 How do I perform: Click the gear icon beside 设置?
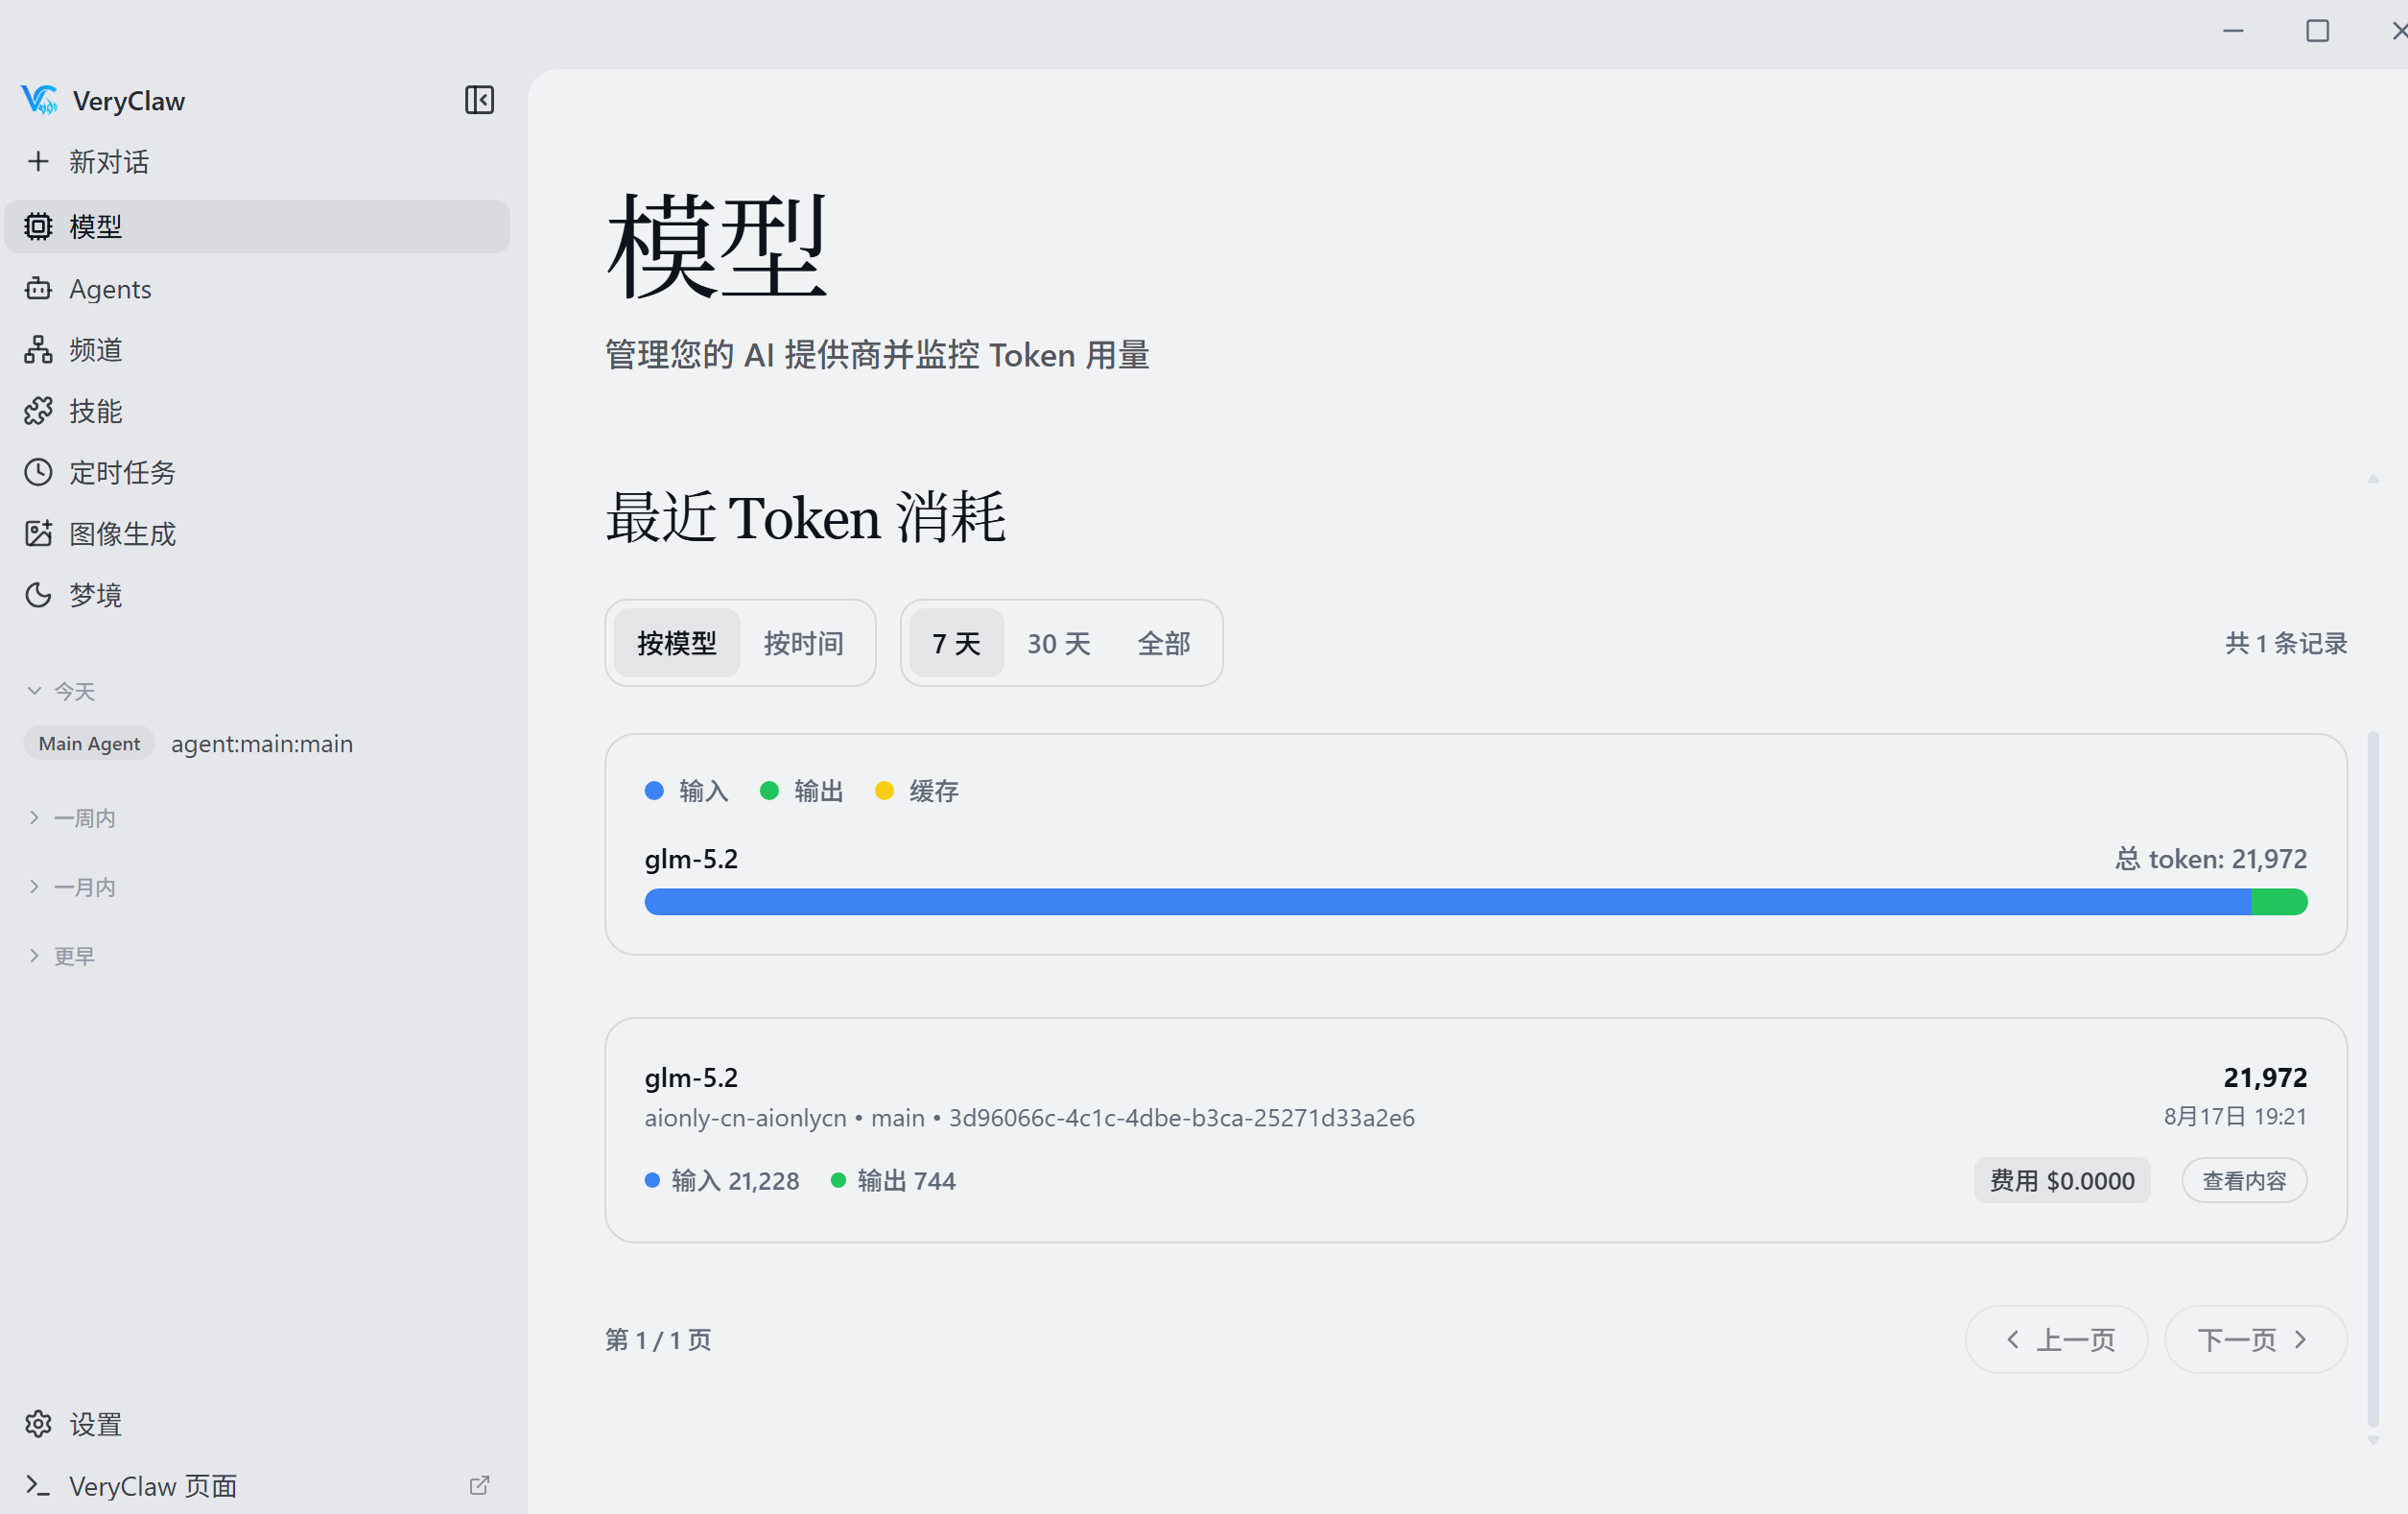tap(38, 1423)
